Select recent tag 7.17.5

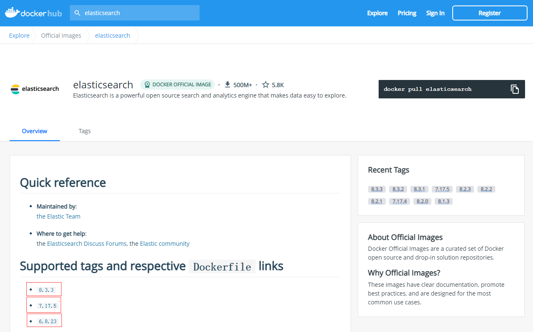coord(442,189)
